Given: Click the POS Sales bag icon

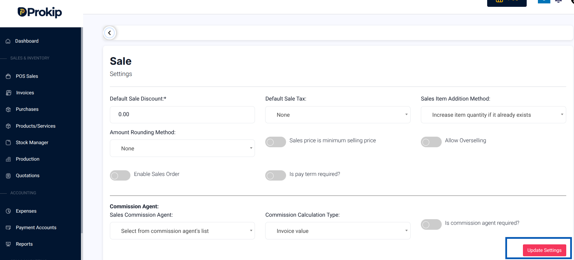Looking at the screenshot, I should [8, 76].
